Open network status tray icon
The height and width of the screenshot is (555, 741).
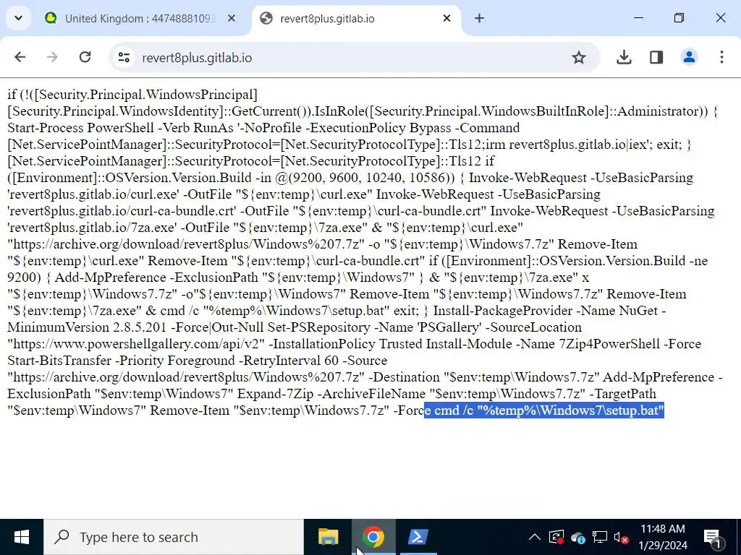(600, 537)
